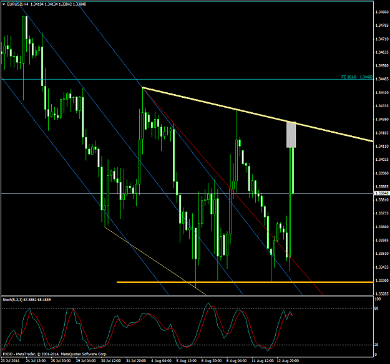Click the 1.33285 price axis label
Image resolution: width=390 pixels, height=364 pixels.
coord(382,294)
